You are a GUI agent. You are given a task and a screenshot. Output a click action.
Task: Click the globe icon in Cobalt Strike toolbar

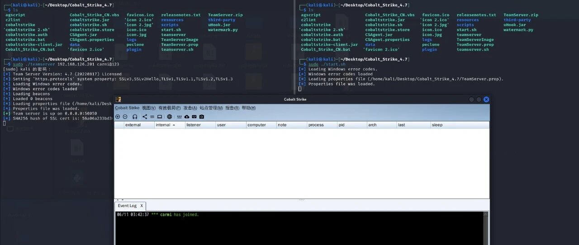coord(169,116)
